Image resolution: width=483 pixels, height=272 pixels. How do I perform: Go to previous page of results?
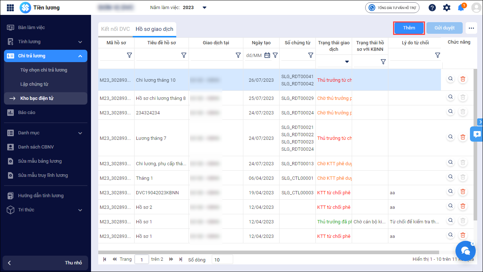pyautogui.click(x=115, y=259)
